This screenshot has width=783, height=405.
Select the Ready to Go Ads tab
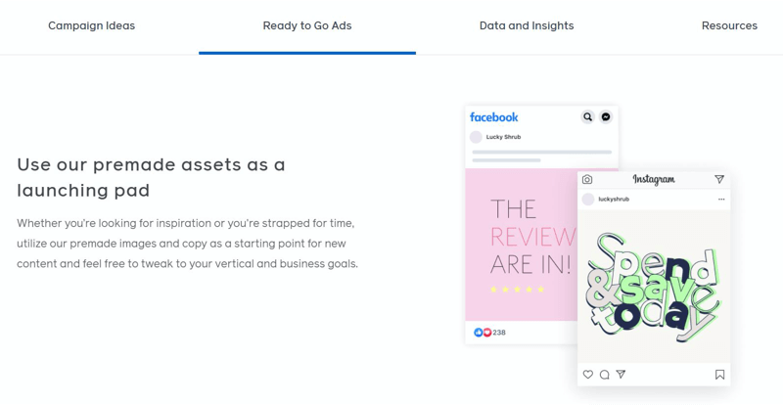[x=307, y=25]
